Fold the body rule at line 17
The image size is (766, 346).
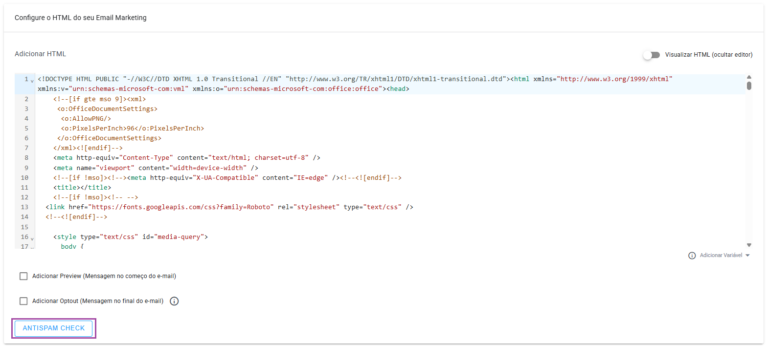pos(32,247)
